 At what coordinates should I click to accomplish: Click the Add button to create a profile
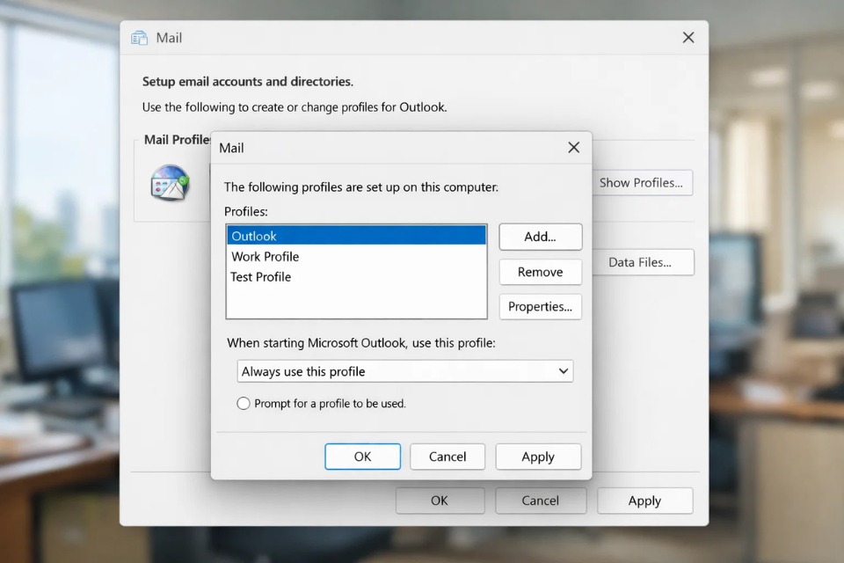tap(540, 237)
